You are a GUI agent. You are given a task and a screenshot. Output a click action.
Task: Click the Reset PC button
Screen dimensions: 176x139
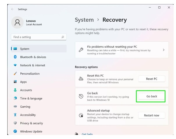click(x=152, y=79)
